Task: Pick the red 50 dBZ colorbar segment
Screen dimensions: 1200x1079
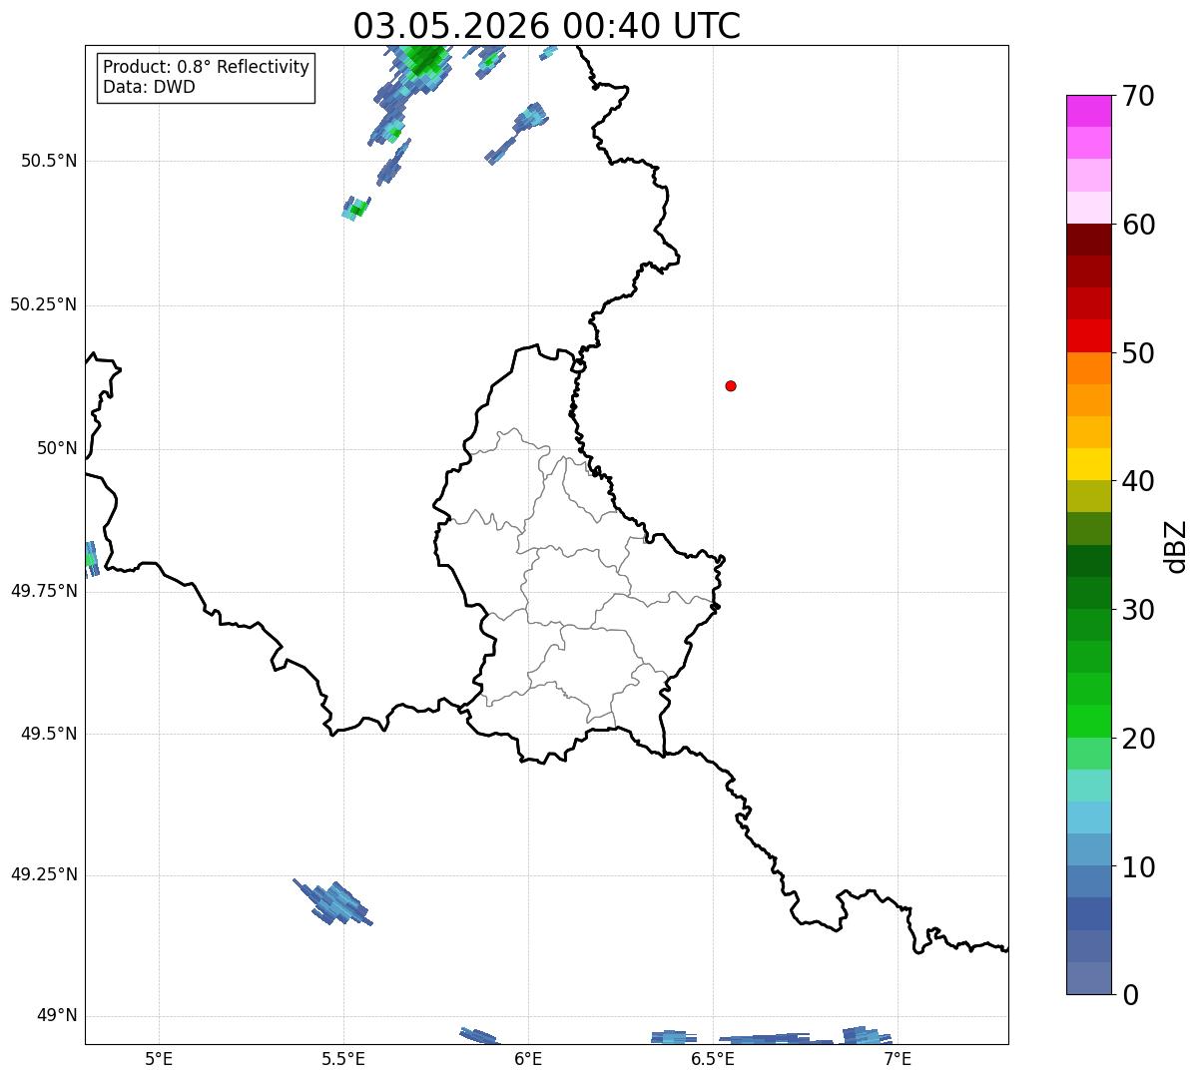Action: tap(1090, 335)
